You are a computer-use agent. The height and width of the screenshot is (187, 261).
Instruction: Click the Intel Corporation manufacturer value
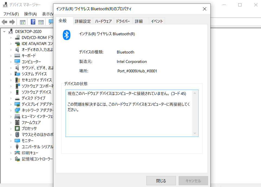tap(132, 62)
